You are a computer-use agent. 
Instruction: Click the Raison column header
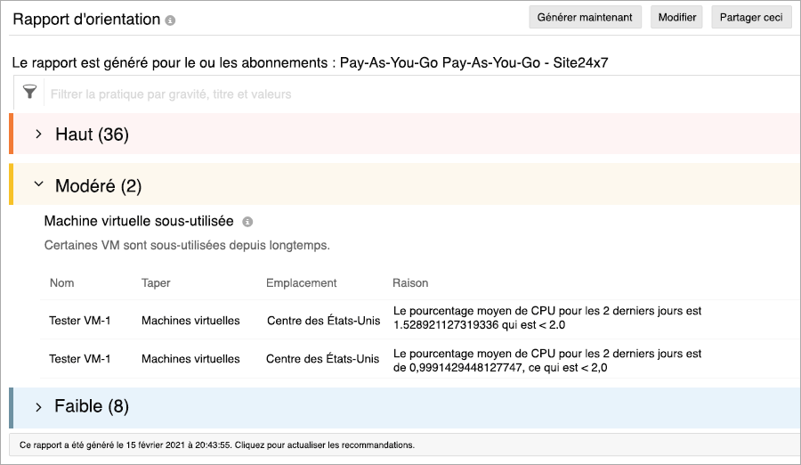coord(410,283)
